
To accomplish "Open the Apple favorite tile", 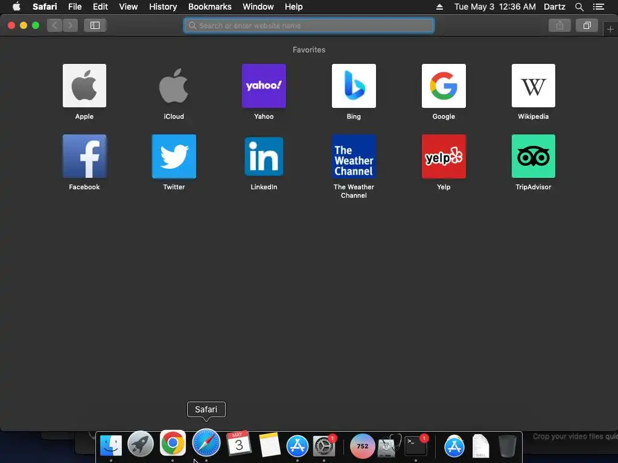I will click(84, 86).
